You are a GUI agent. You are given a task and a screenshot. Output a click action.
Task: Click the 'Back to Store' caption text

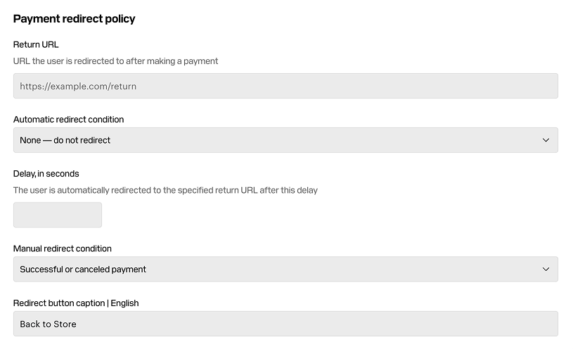[48, 324]
